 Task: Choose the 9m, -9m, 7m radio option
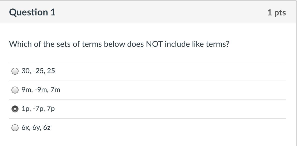click(15, 90)
